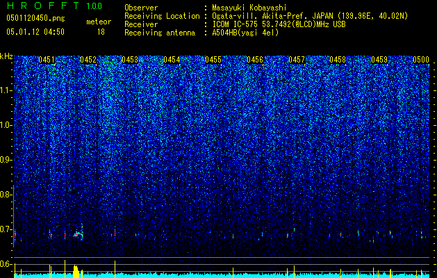Click the 0.9 frequency axis label
Viewport: 437px width, 278px height.
5,160
